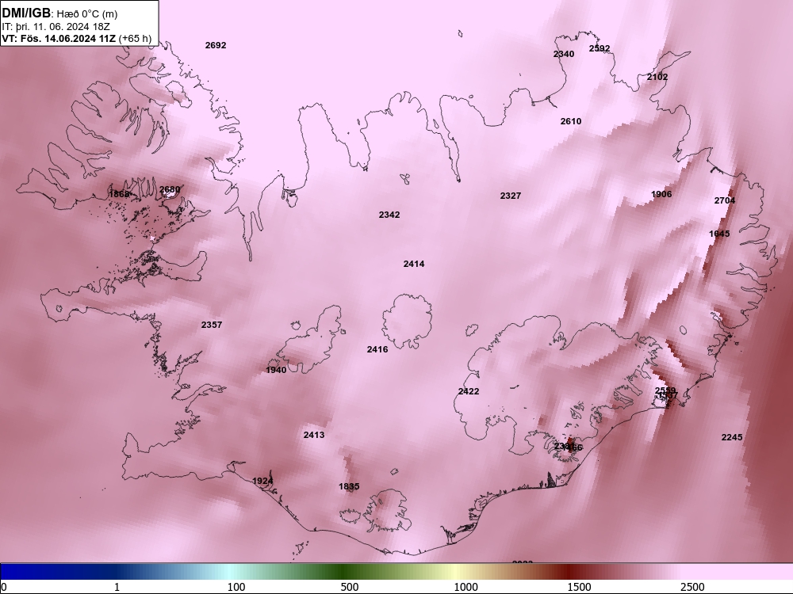Click the 1940 height value
Image resolution: width=793 pixels, height=594 pixels.
(x=276, y=370)
